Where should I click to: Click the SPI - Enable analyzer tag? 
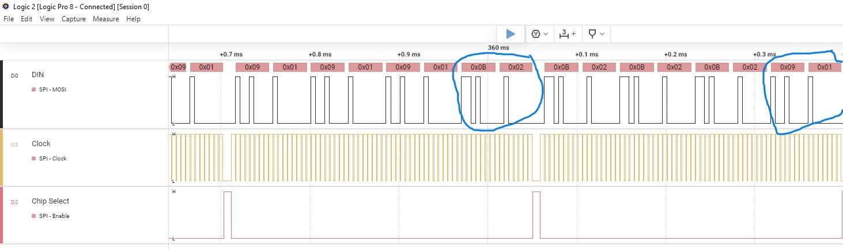(54, 216)
